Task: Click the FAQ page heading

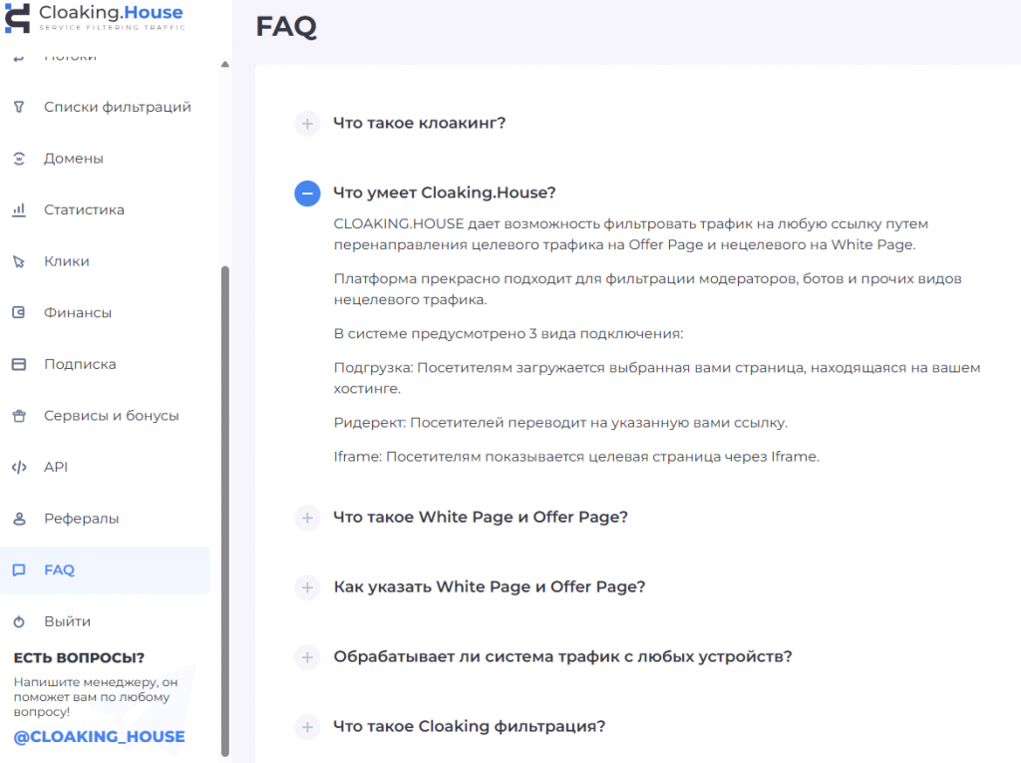Action: 286,27
